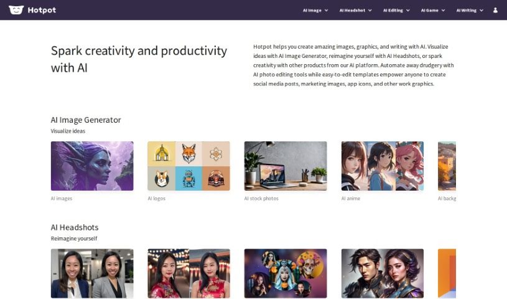This screenshot has width=507, height=299.
Task: Click the Hotpot mascot logo icon
Action: pos(16,10)
